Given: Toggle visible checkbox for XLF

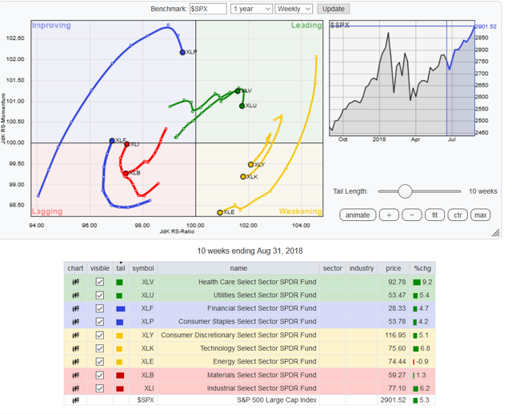Looking at the screenshot, I should [99, 308].
